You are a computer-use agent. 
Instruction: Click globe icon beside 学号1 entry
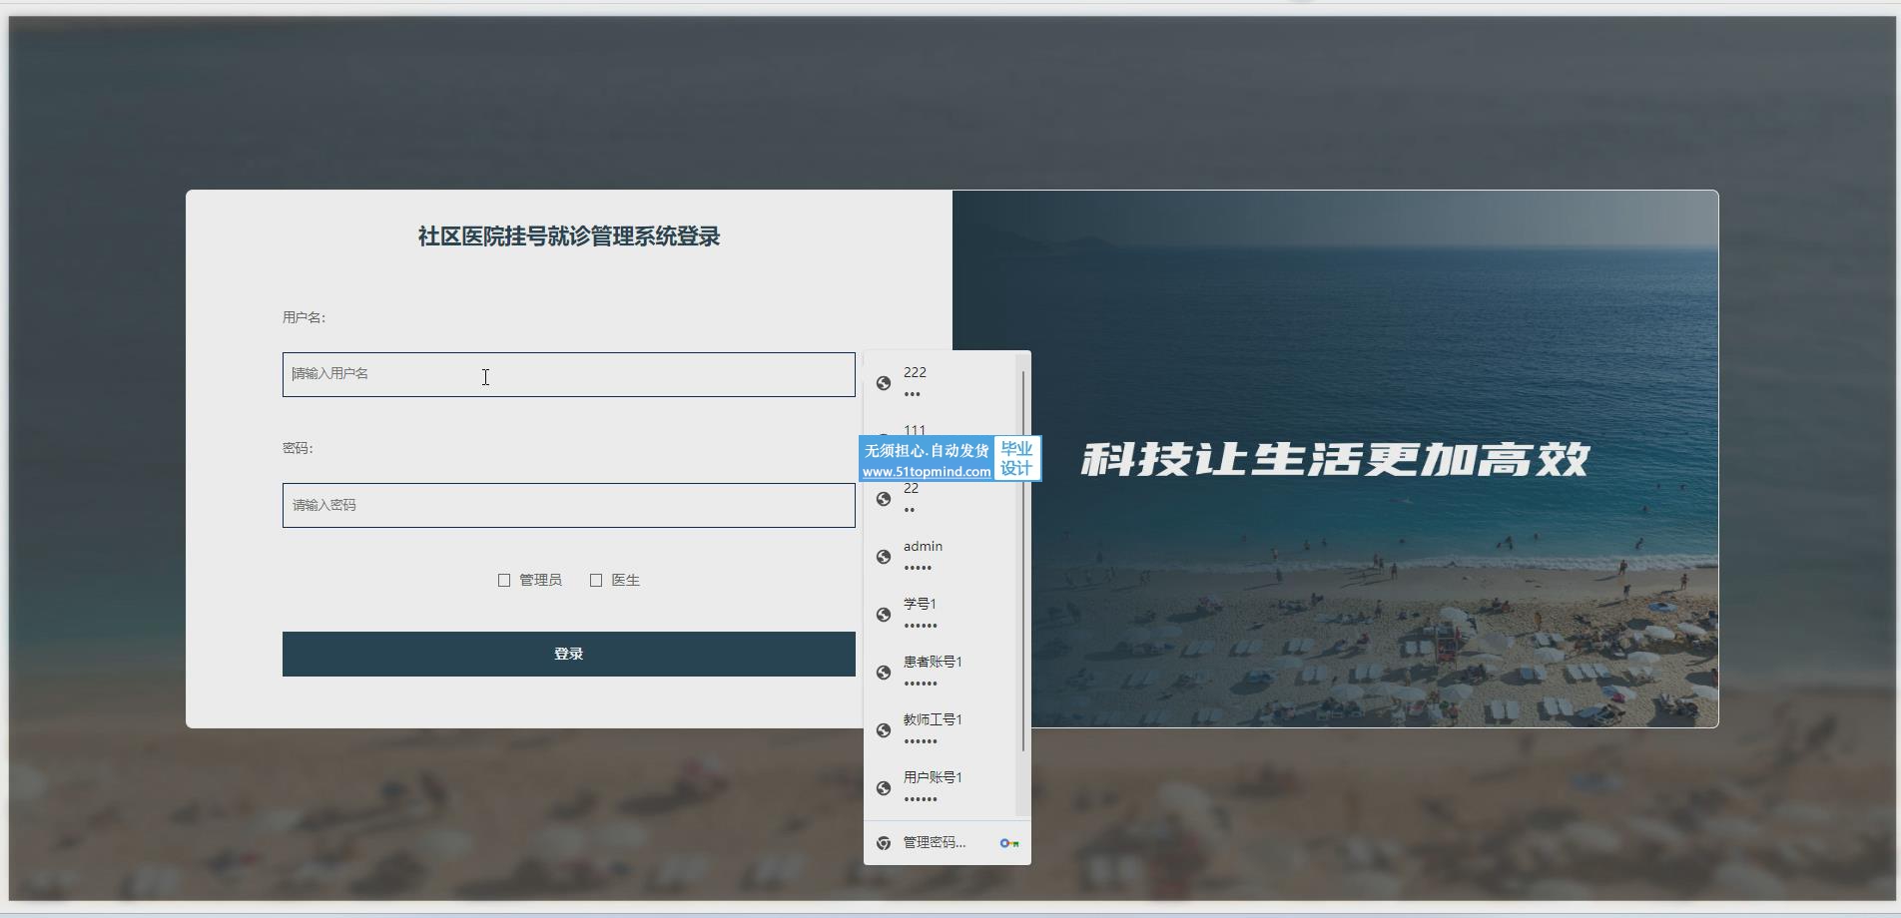point(884,615)
